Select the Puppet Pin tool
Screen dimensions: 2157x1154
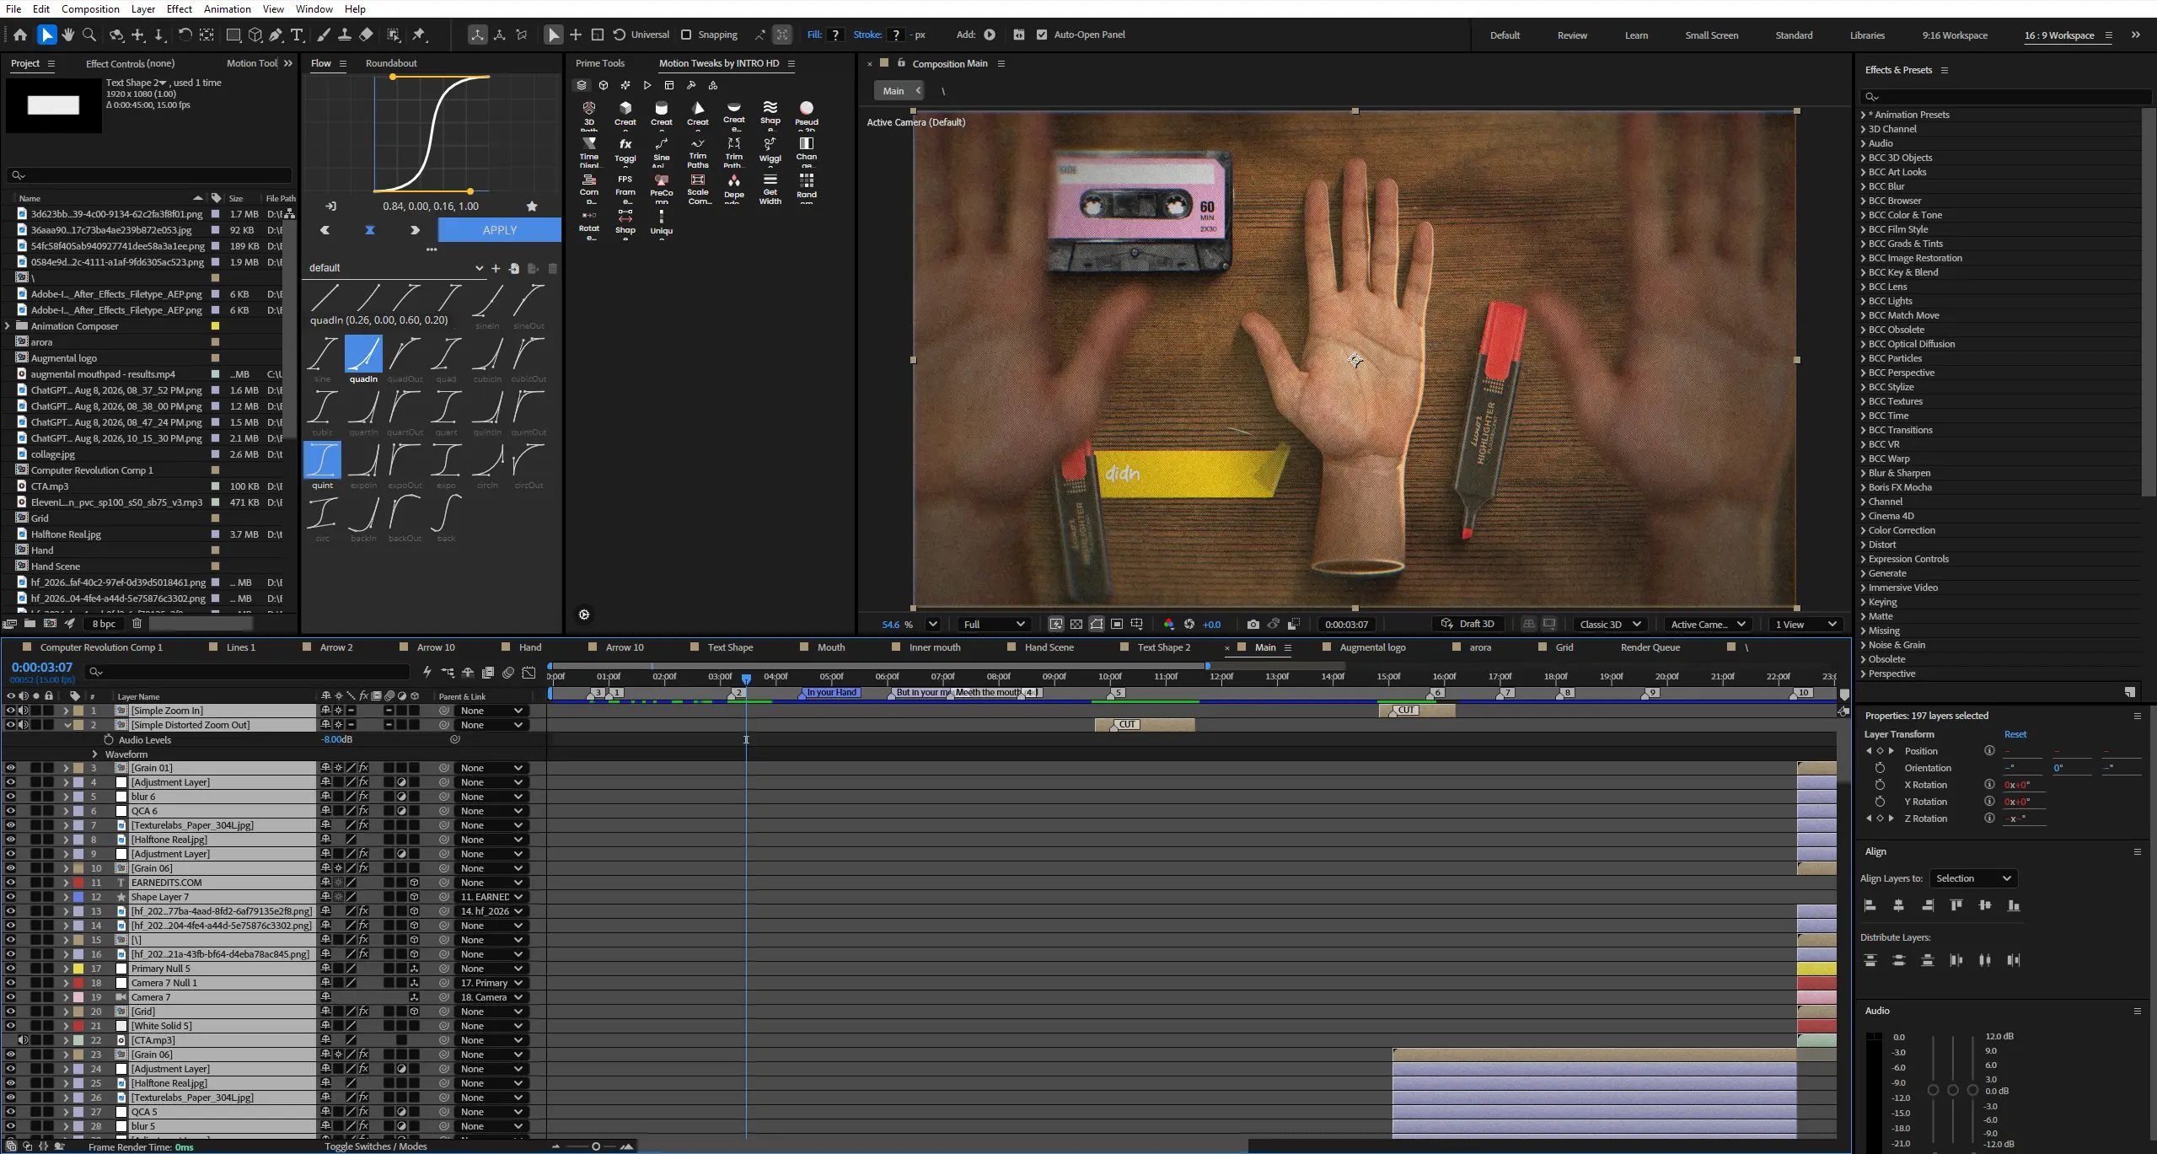(420, 35)
